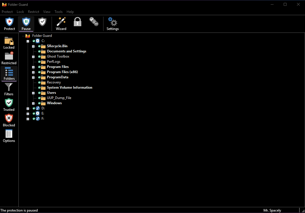The height and width of the screenshot is (213, 305).
Task: Click green check beside System Volume Information
Action: 39,88
